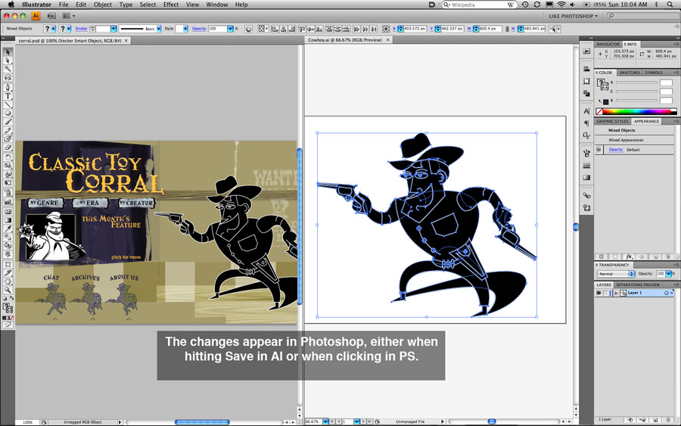Select the Magic Wand tool
The image size is (681, 426).
pyautogui.click(x=8, y=69)
